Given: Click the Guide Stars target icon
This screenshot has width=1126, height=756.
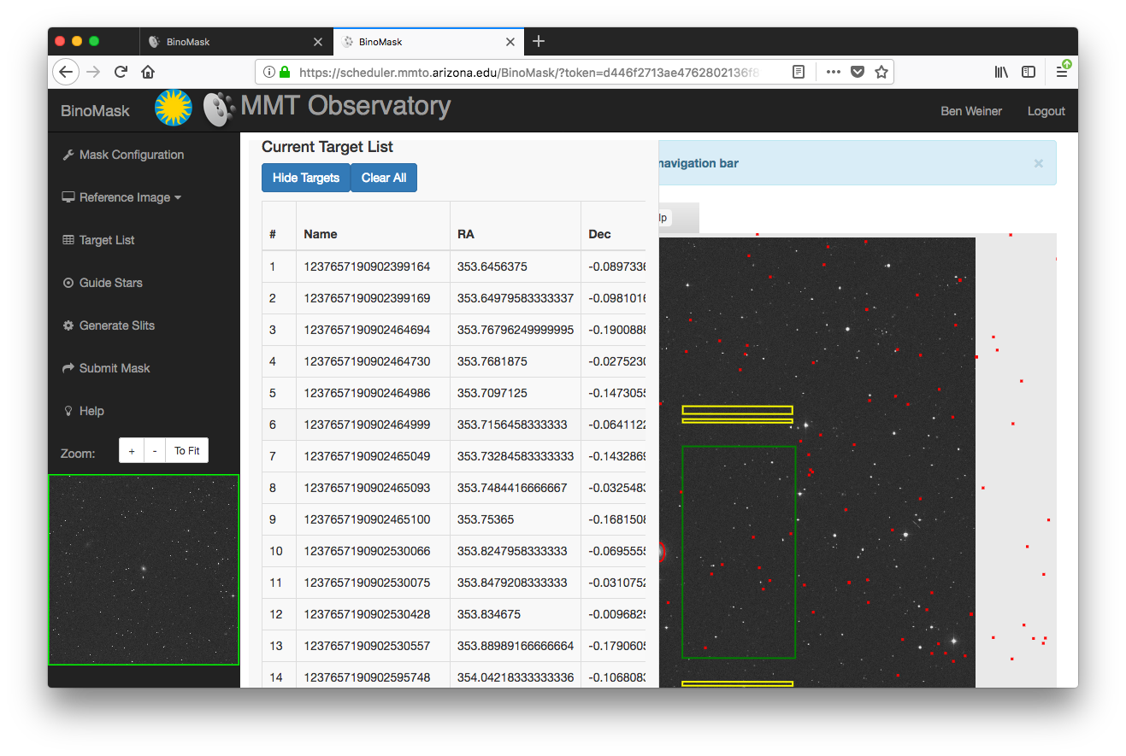Looking at the screenshot, I should tap(68, 283).
